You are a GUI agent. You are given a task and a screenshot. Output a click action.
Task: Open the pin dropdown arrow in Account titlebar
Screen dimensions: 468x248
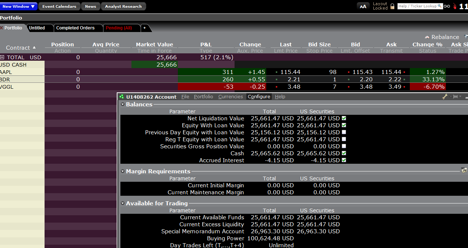[x=460, y=97]
